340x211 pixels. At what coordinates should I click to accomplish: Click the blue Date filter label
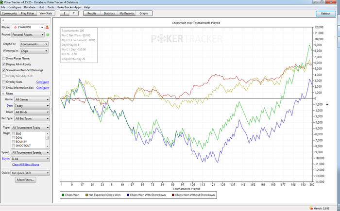click(x=10, y=106)
